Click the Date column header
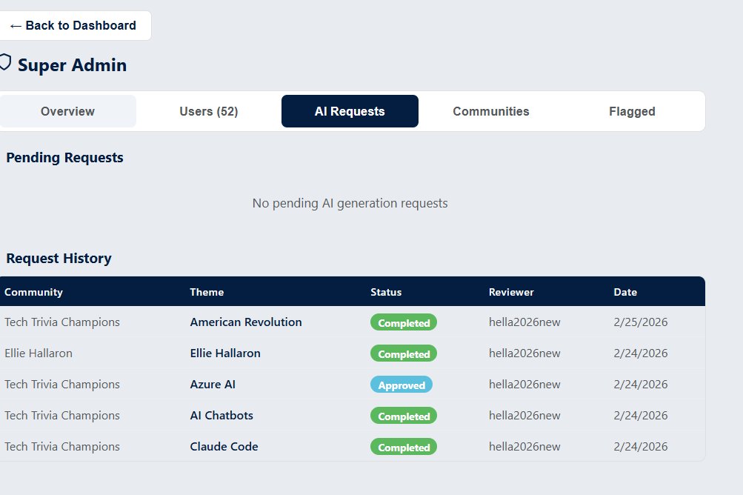This screenshot has width=743, height=495. [x=625, y=292]
